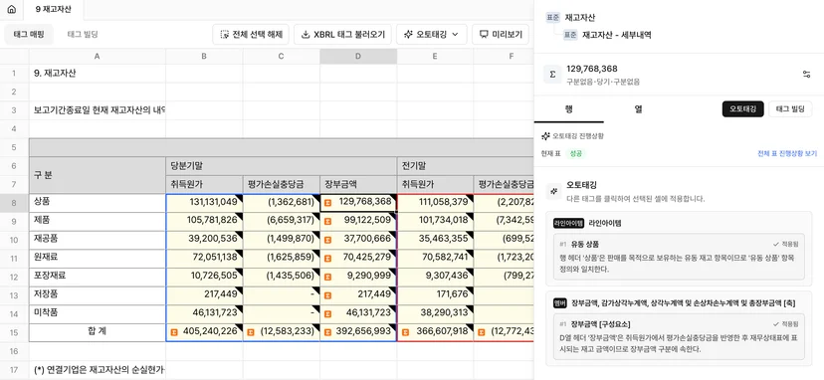The image size is (824, 380).
Task: Click tag icon in cell 405,240,226
Action: click(x=174, y=332)
